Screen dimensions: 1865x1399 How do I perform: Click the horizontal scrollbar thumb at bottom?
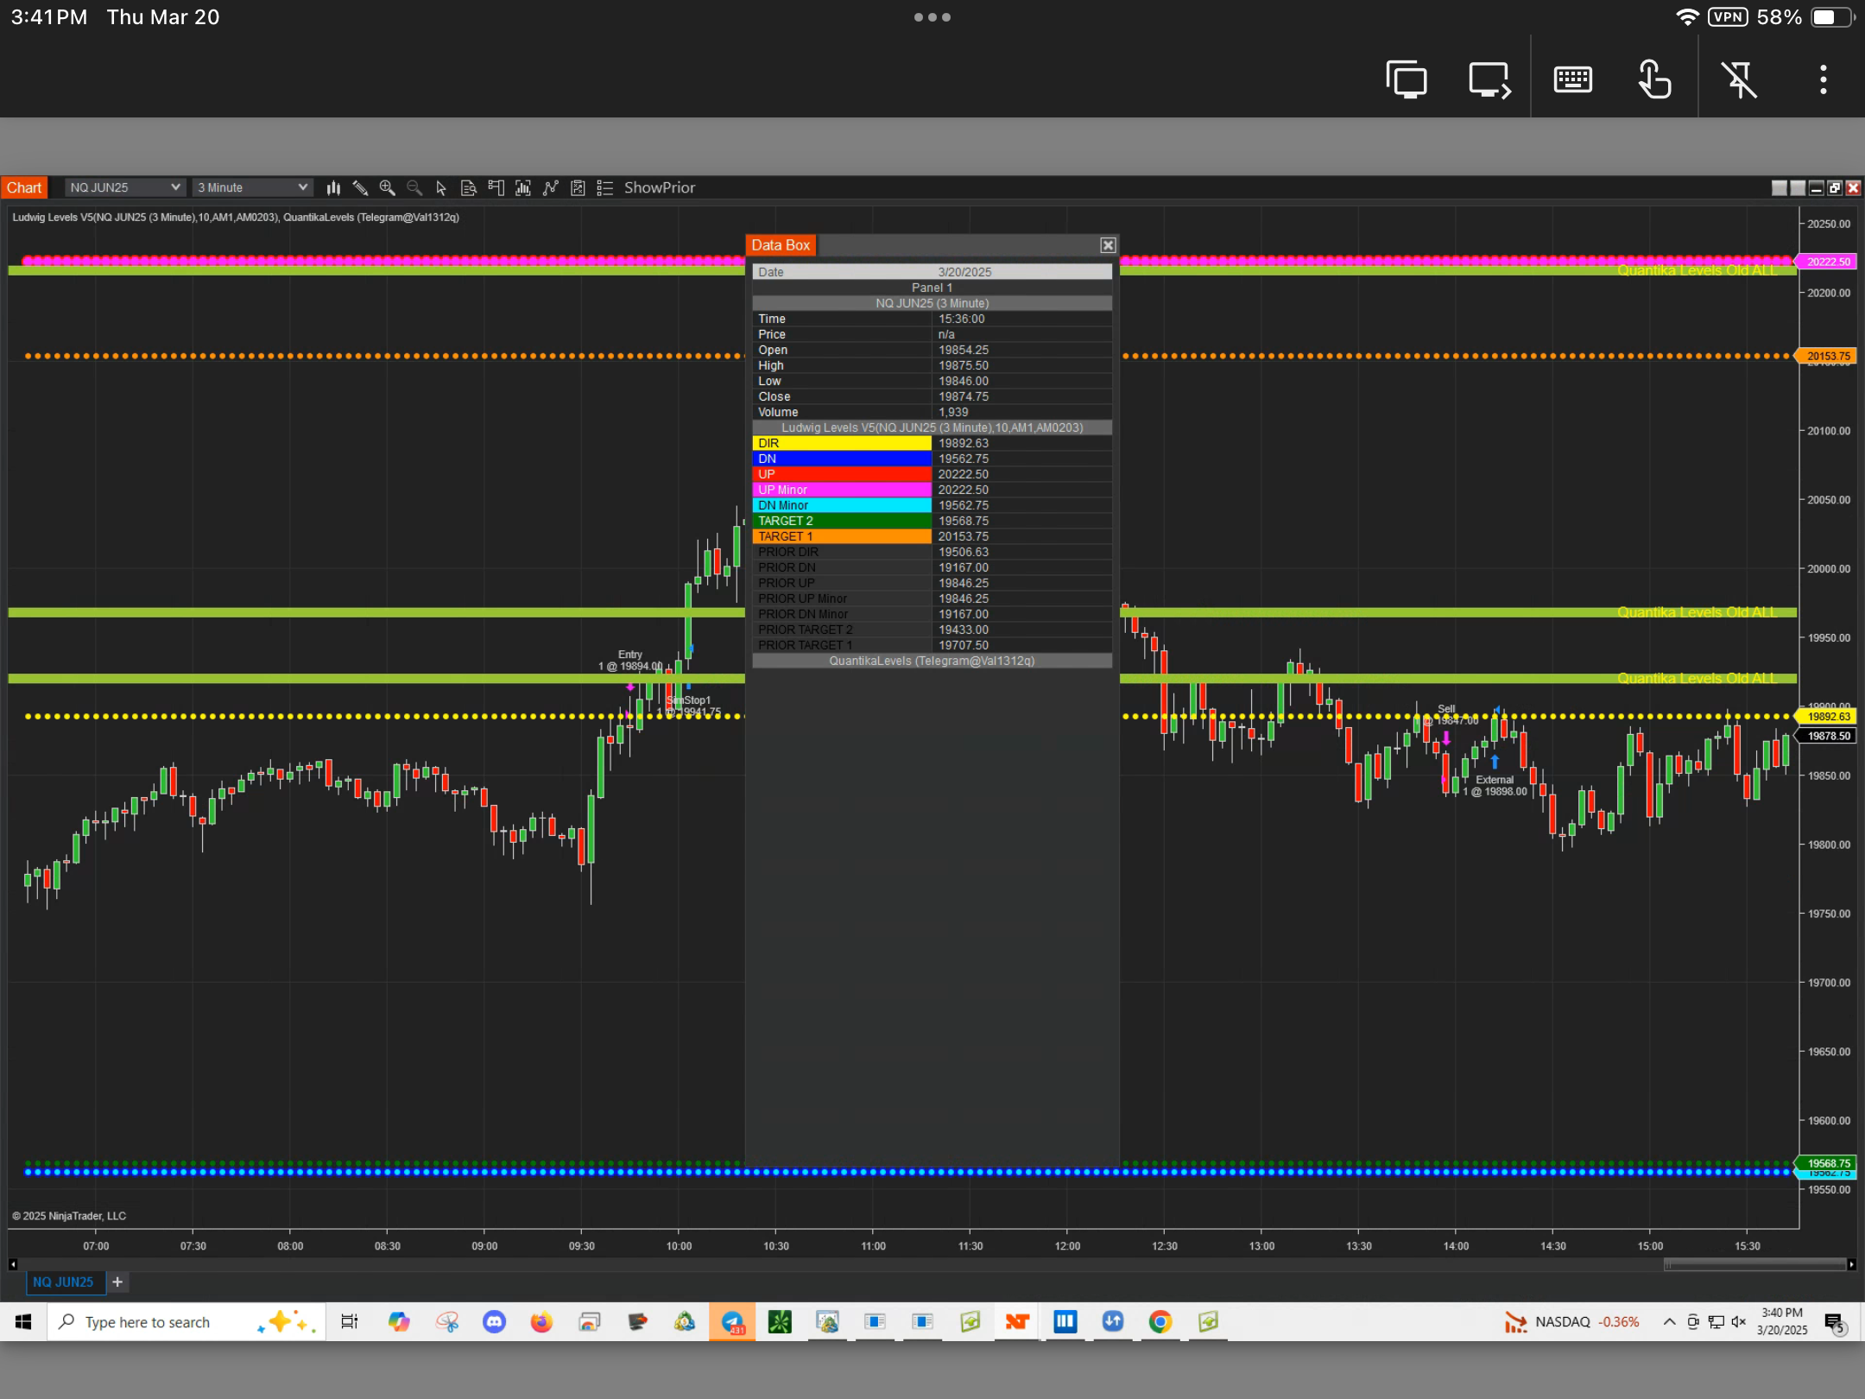tap(1754, 1264)
